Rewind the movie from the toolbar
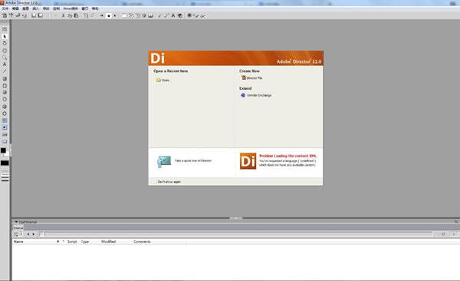The image size is (460, 281). coord(101,15)
